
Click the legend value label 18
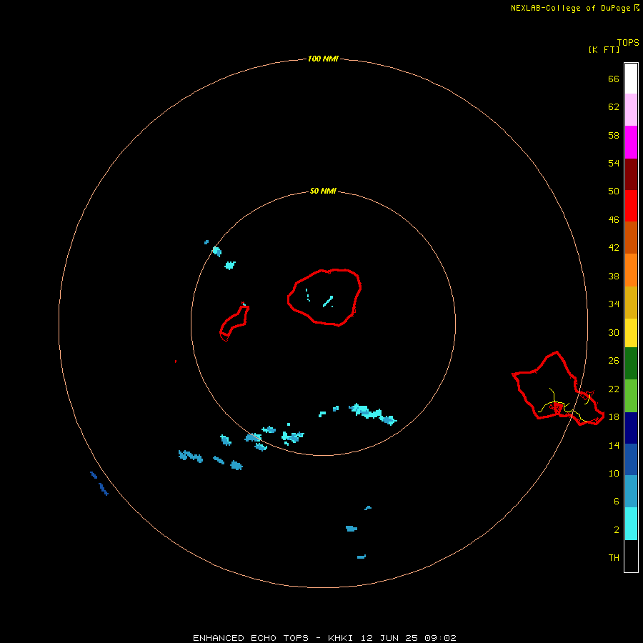pyautogui.click(x=614, y=417)
